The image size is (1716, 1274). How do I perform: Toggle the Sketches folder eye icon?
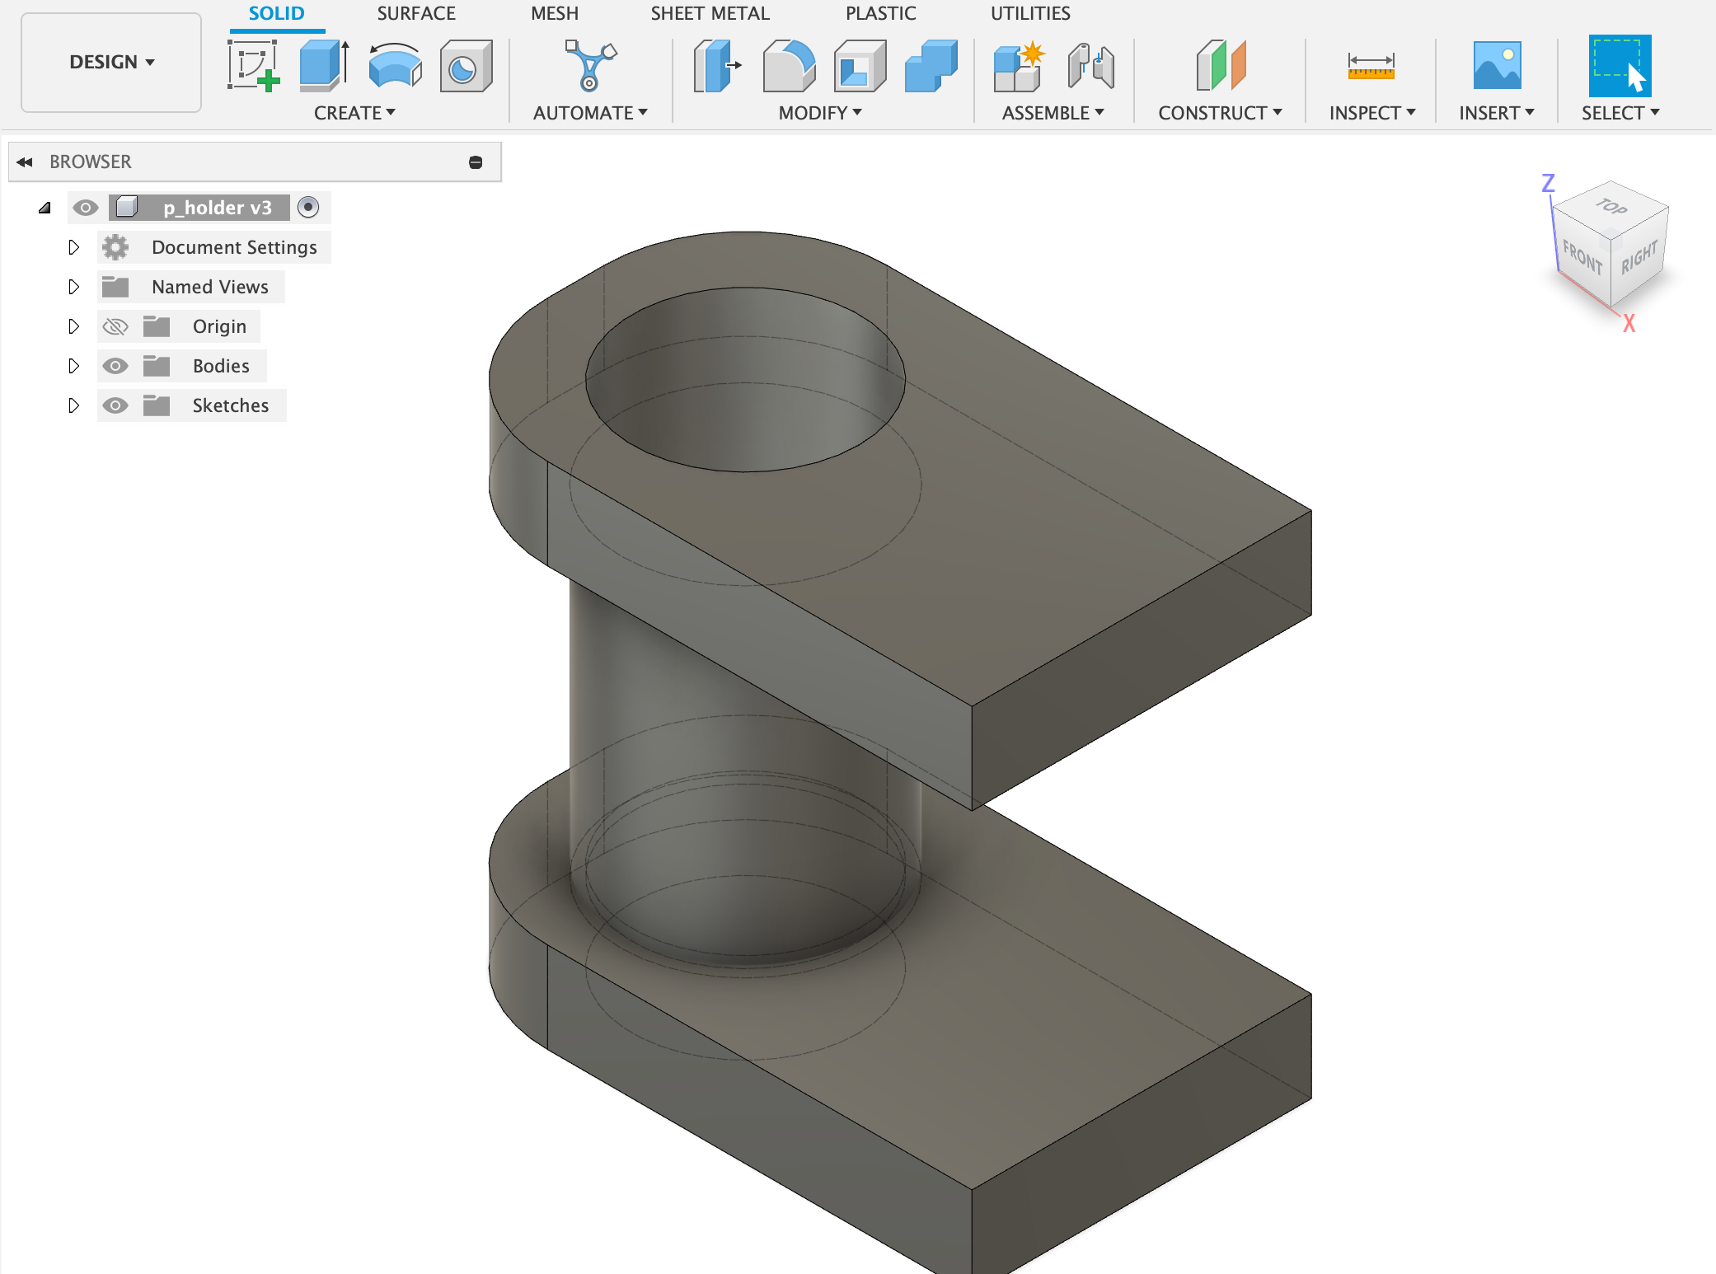[x=115, y=405]
